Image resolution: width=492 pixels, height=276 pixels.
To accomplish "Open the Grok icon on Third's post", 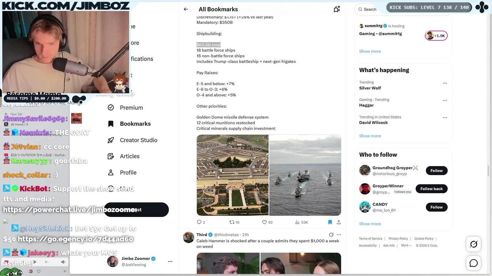I will pyautogui.click(x=331, y=235).
